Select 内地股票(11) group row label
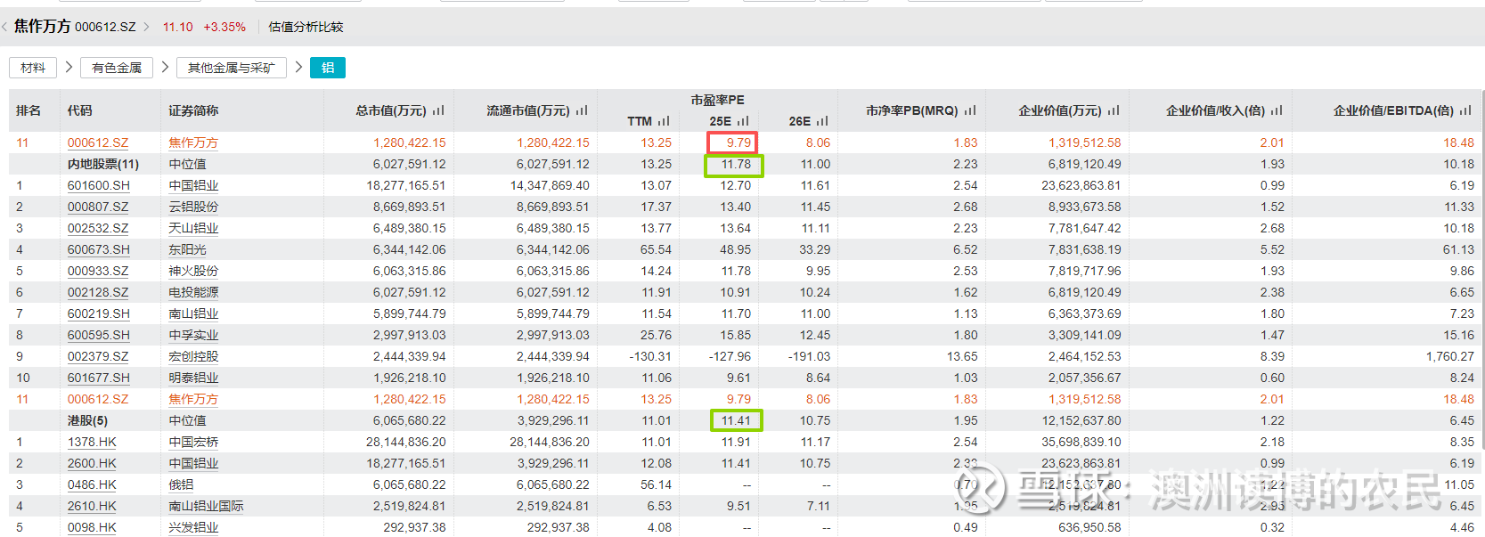Screen dimensions: 1485x537 click(x=103, y=164)
